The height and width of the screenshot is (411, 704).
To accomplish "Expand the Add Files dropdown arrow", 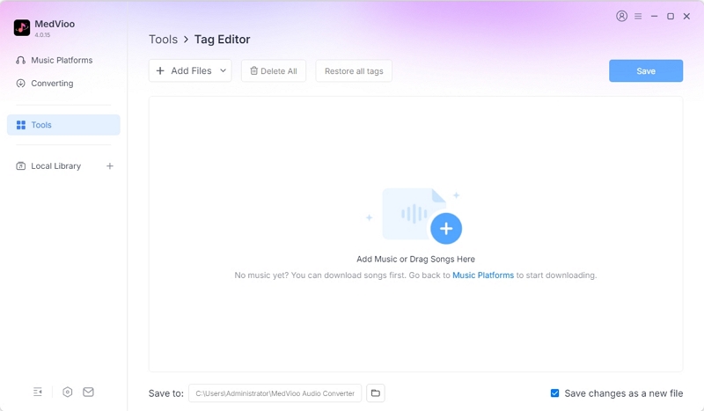I will tap(223, 71).
